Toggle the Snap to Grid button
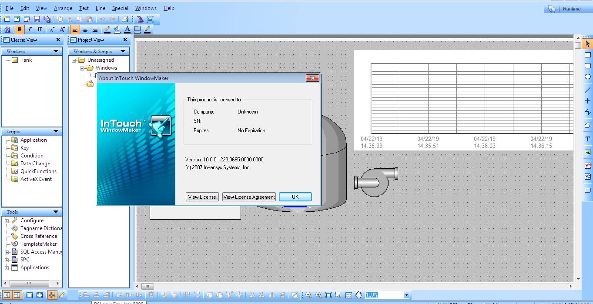The height and width of the screenshot is (304, 593). (x=52, y=295)
